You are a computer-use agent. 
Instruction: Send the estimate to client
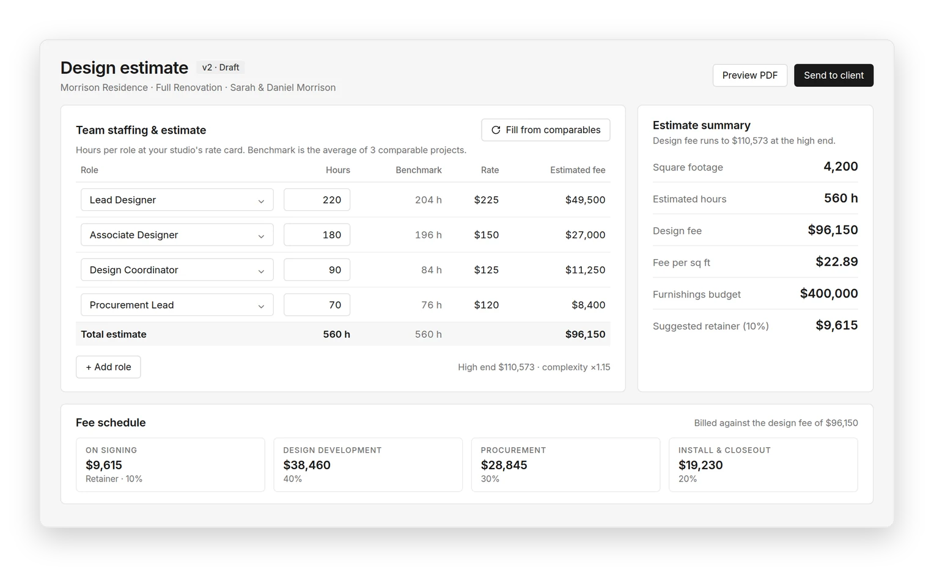click(x=833, y=75)
